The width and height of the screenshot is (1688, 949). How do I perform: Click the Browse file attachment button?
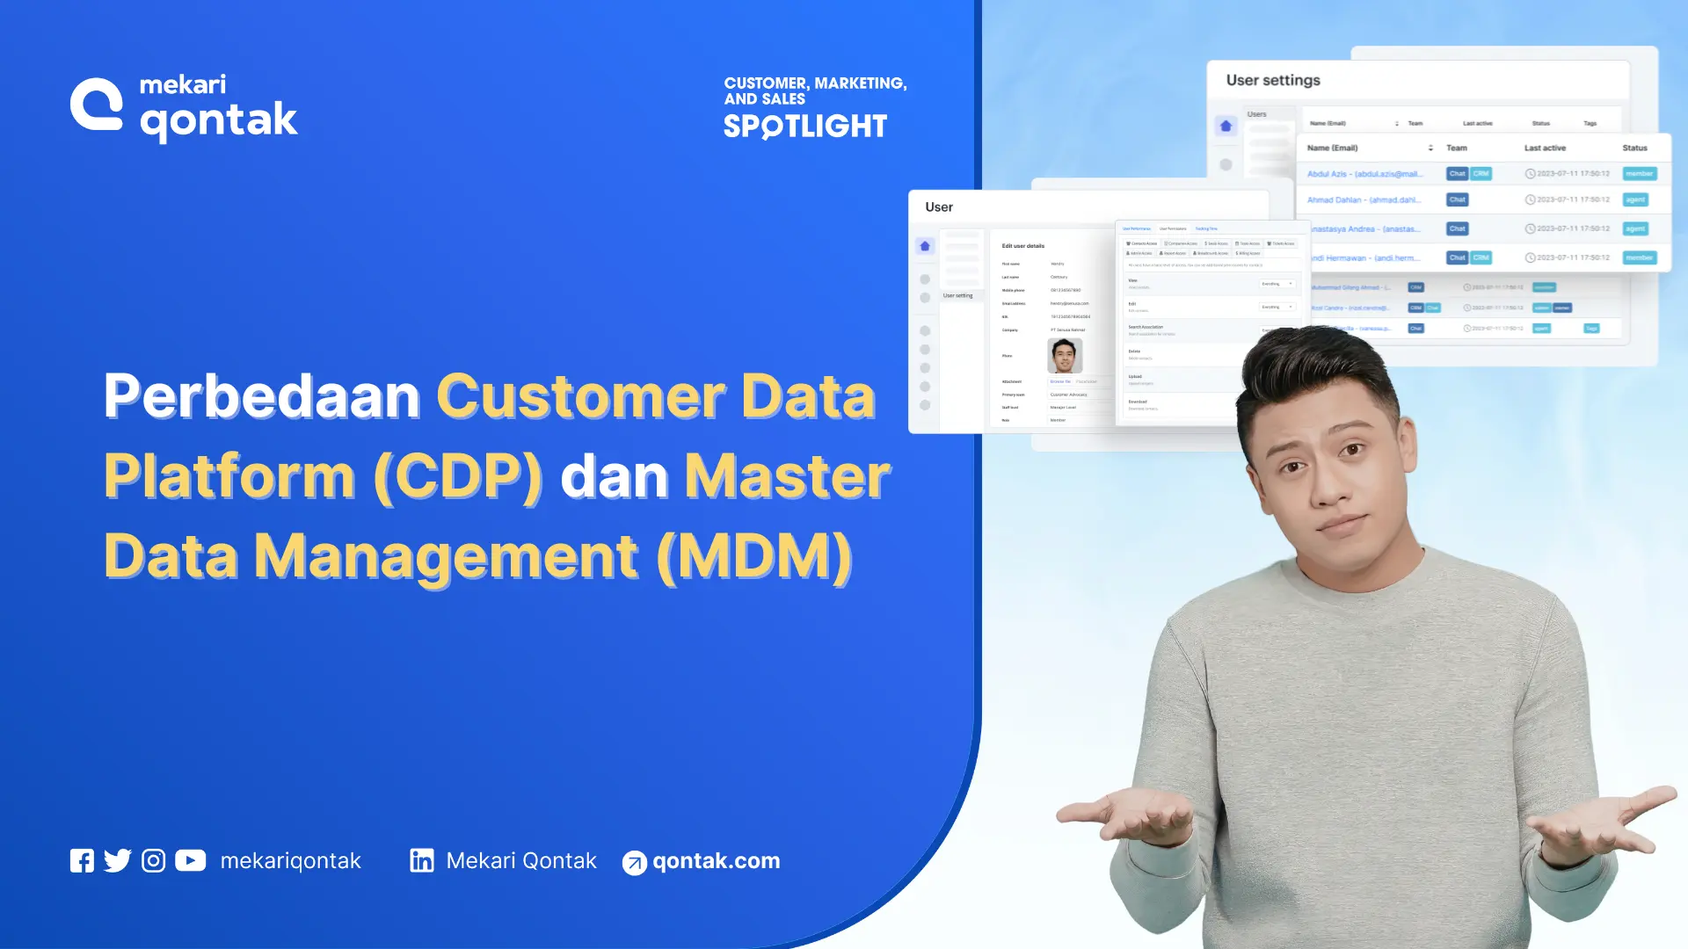click(1059, 381)
